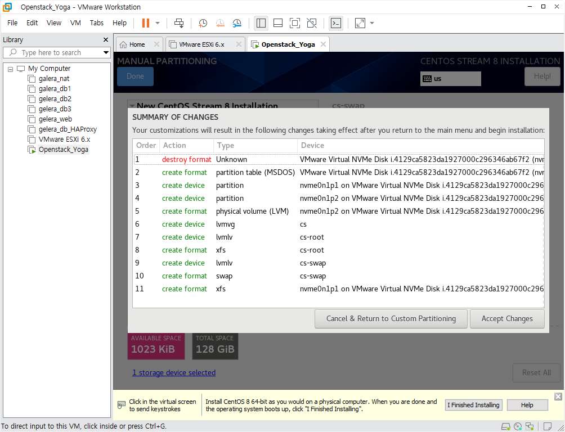Click the installer Help! button
The width and height of the screenshot is (565, 432).
tap(542, 76)
